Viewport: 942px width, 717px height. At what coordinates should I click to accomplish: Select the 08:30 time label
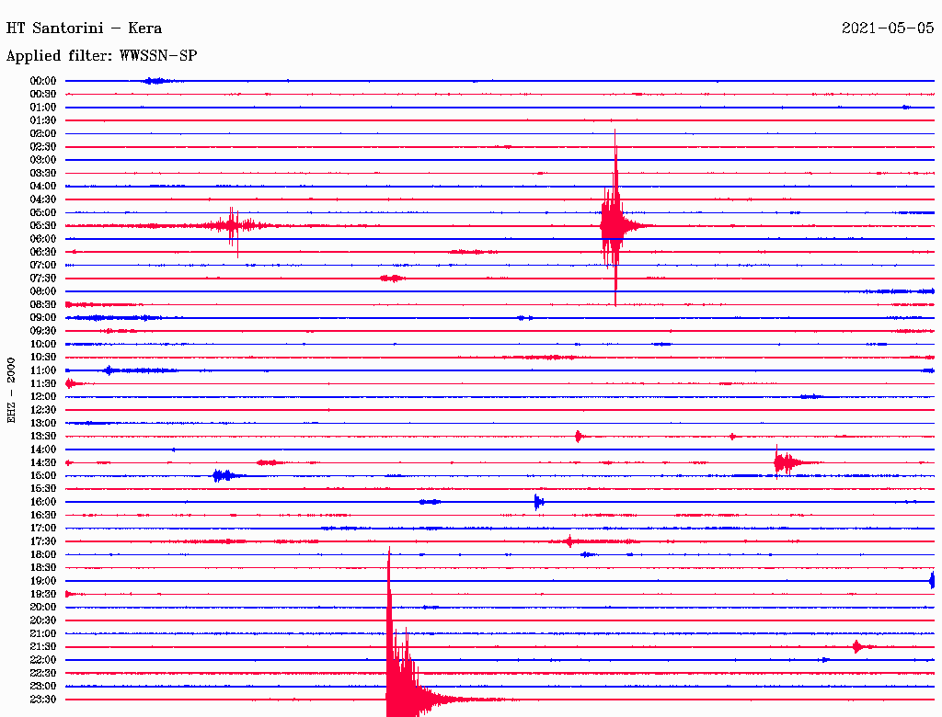tap(43, 304)
